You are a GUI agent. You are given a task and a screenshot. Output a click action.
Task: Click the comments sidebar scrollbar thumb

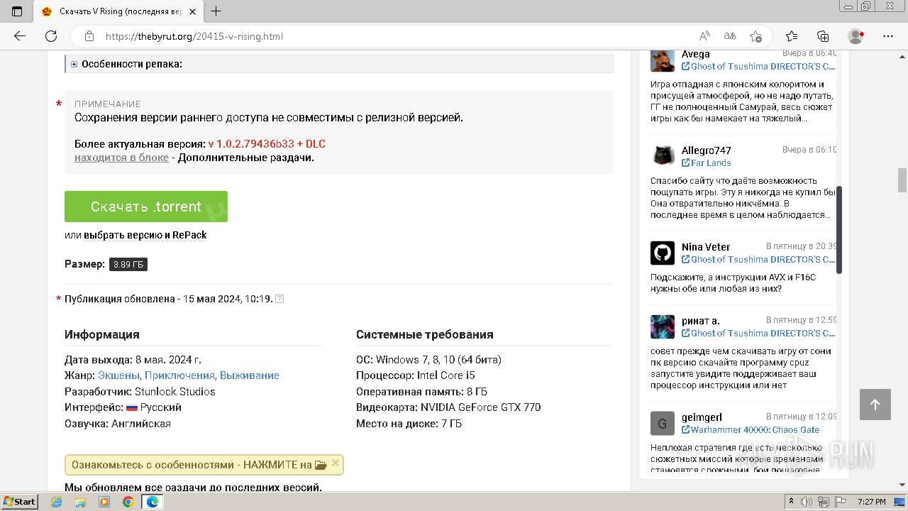click(x=839, y=230)
